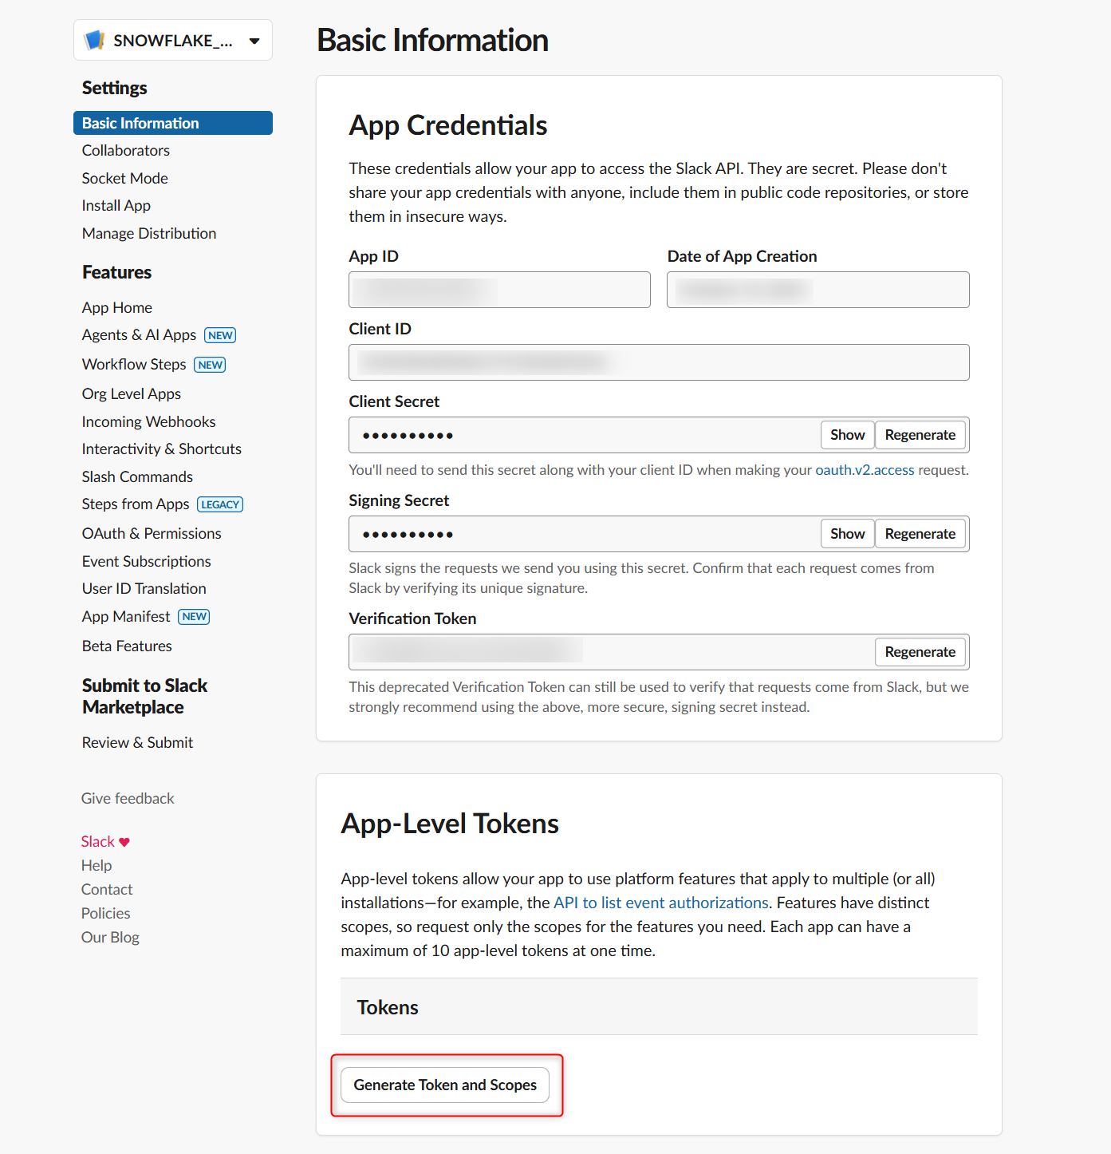Click the Client ID field

click(x=659, y=362)
